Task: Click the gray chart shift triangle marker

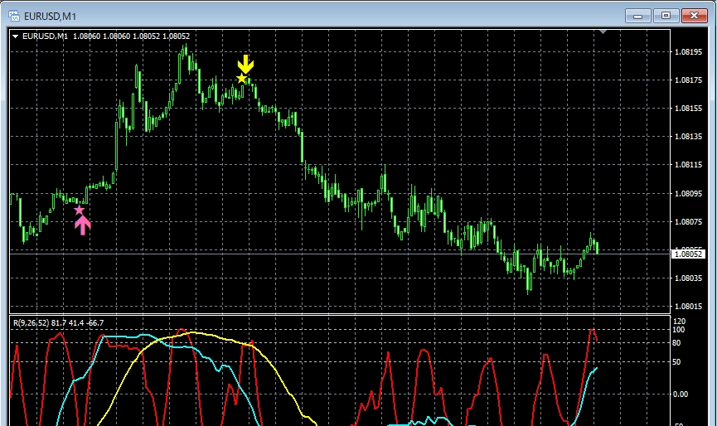Action: pyautogui.click(x=603, y=32)
